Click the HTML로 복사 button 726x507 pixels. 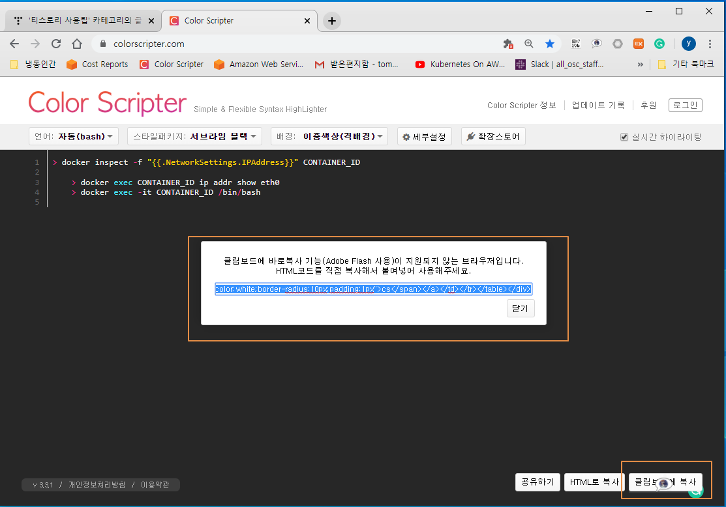594,482
